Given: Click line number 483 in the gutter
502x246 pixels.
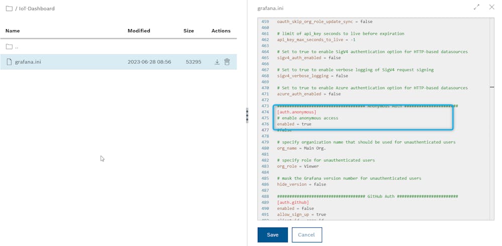Looking at the screenshot, I should 265,166.
